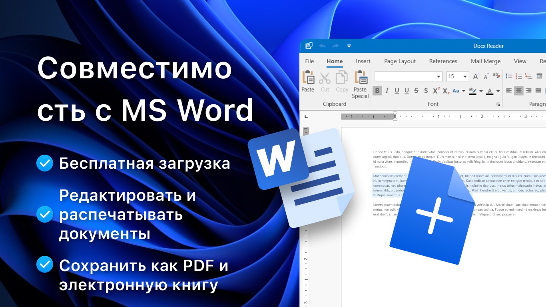This screenshot has width=546, height=307.
Task: Apply a numbered list
Action: [519, 76]
